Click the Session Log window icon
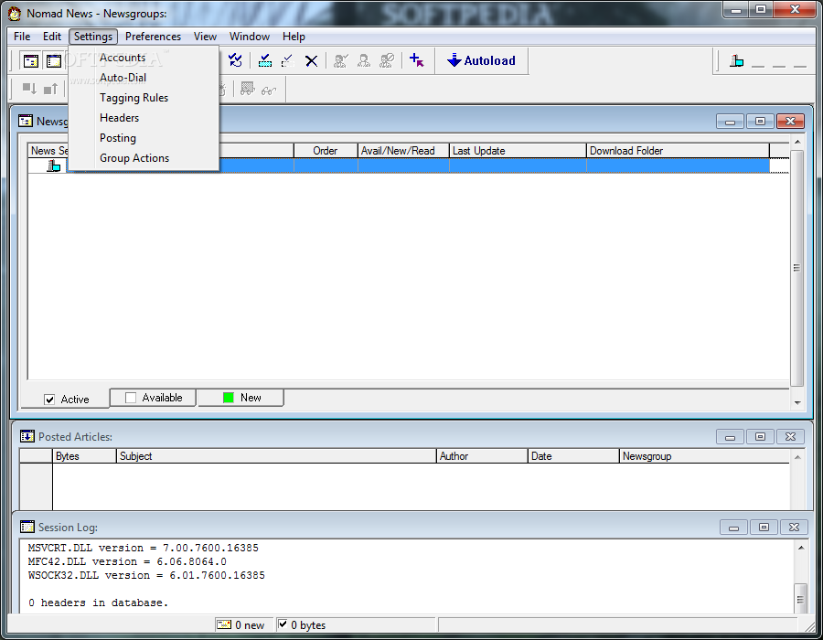This screenshot has width=823, height=640. pyautogui.click(x=27, y=527)
